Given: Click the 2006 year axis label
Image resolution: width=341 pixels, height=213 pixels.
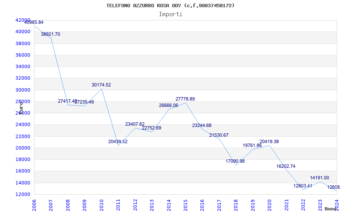Looking at the screenshot, I should point(34,205).
